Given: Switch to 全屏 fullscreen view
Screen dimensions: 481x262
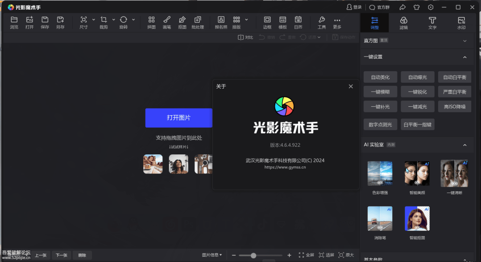Looking at the screenshot, I should pyautogui.click(x=306, y=255).
